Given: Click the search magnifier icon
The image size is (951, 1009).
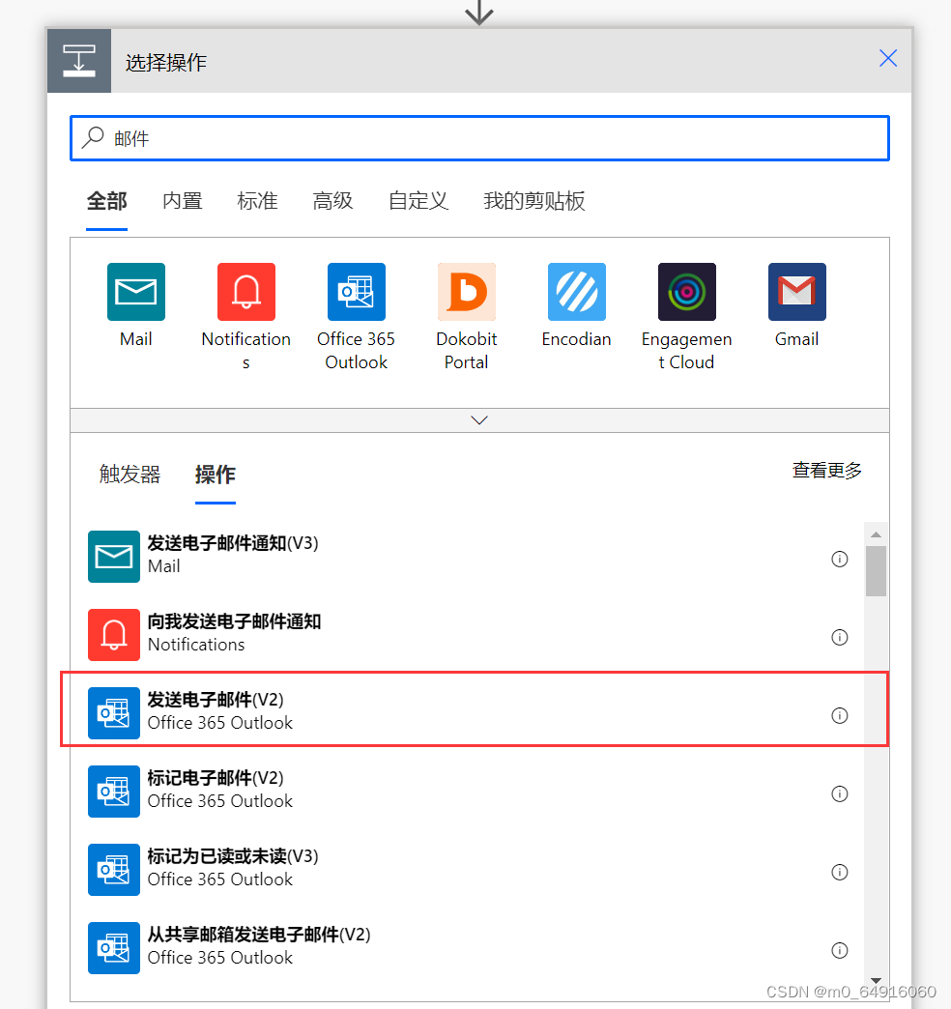Looking at the screenshot, I should (x=94, y=137).
